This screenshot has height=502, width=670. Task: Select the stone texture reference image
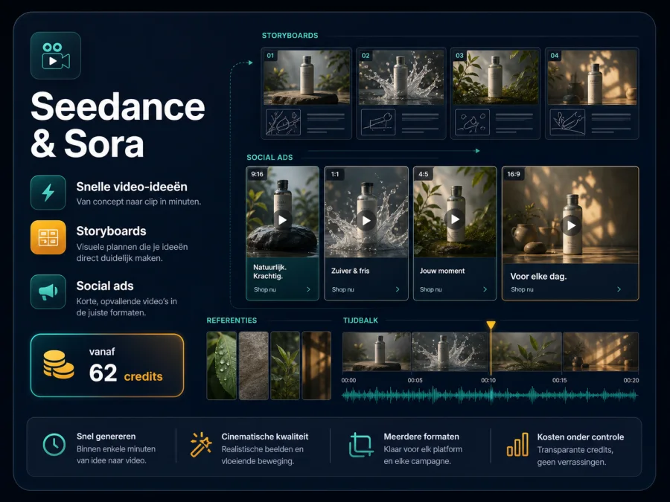tap(253, 365)
